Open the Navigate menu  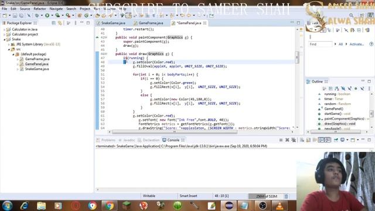point(56,9)
